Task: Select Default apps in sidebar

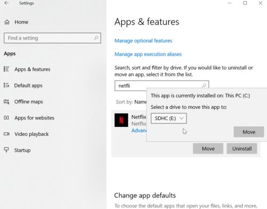Action: click(x=28, y=85)
